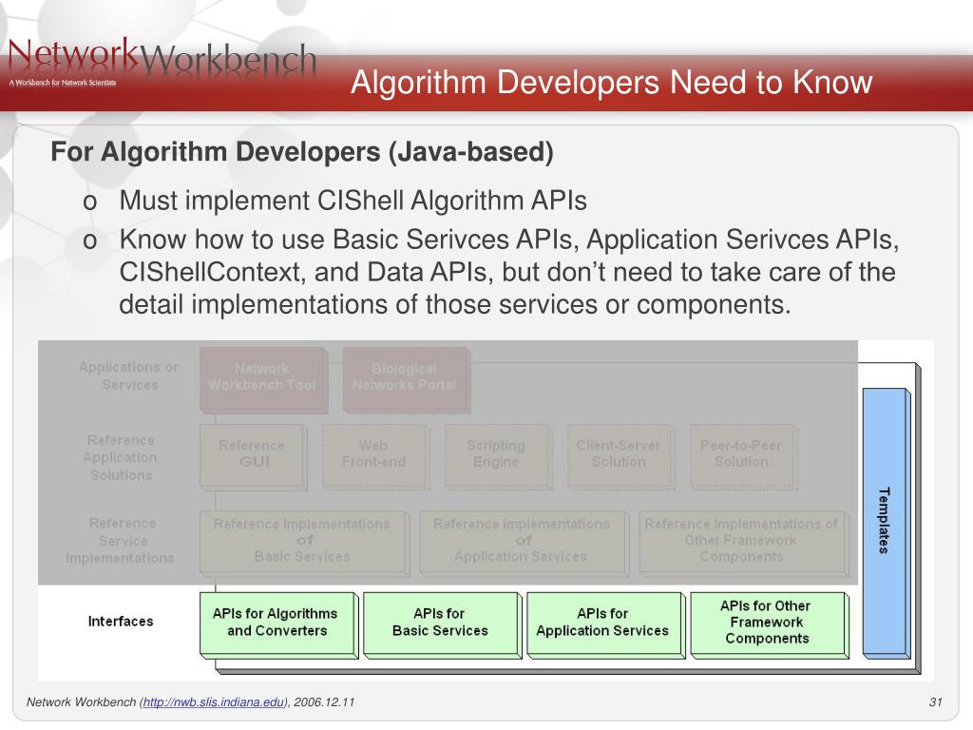The width and height of the screenshot is (973, 730).
Task: Click Reference Implementations of Basic Services box
Action: (x=304, y=543)
